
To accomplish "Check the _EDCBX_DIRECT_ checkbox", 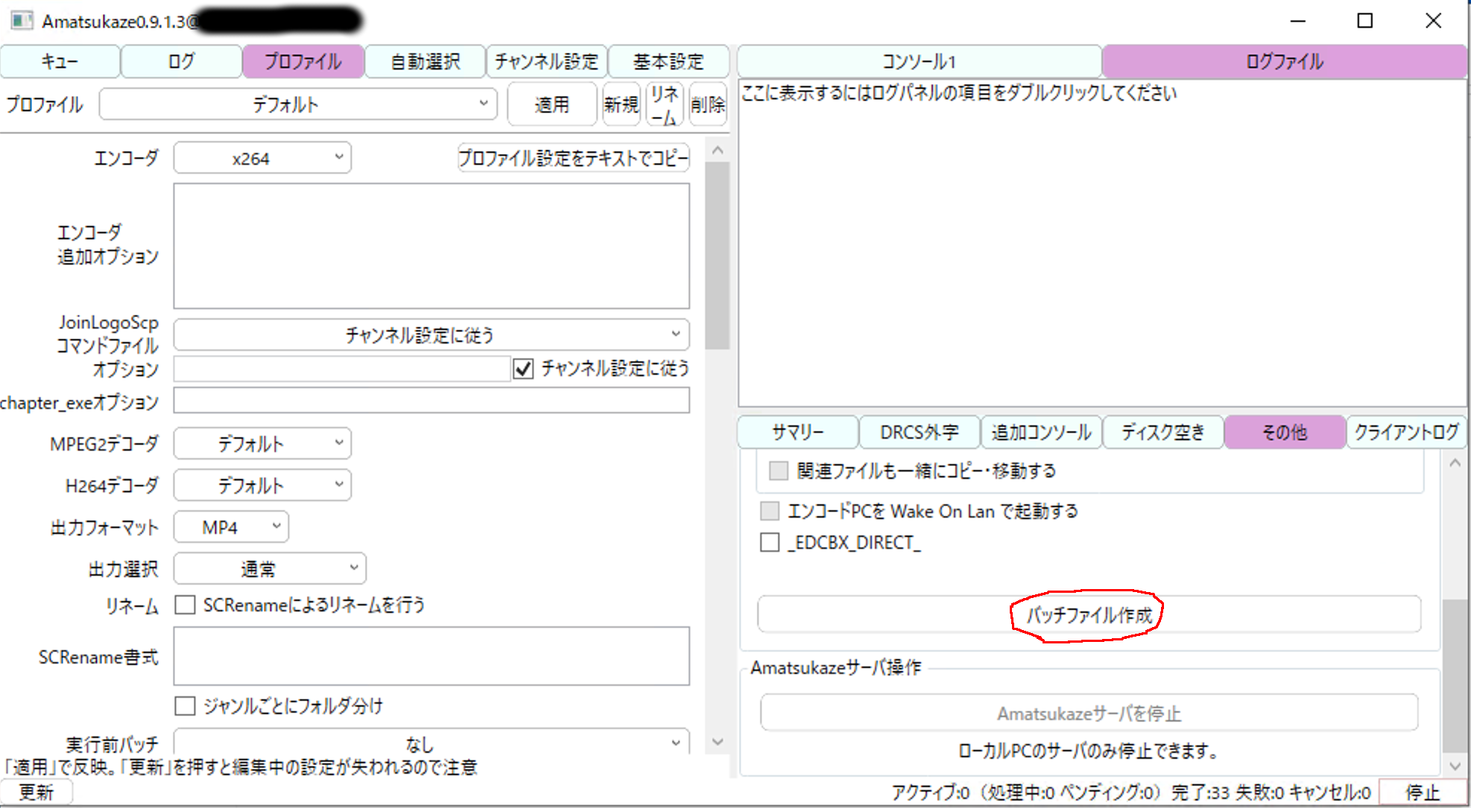I will pos(770,542).
